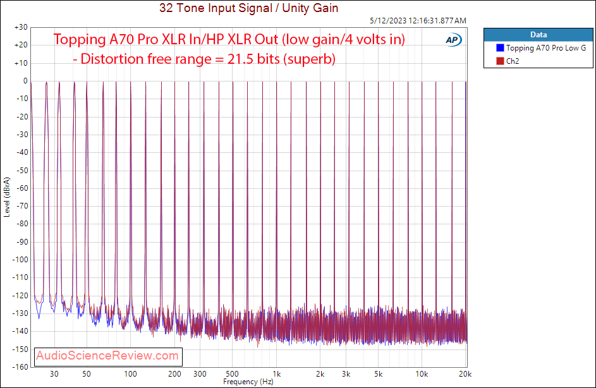Screen dimensions: 596x388
Task: Click the chart title '32 Tone Input Signal / Unity Gain'
Action: pyautogui.click(x=248, y=8)
